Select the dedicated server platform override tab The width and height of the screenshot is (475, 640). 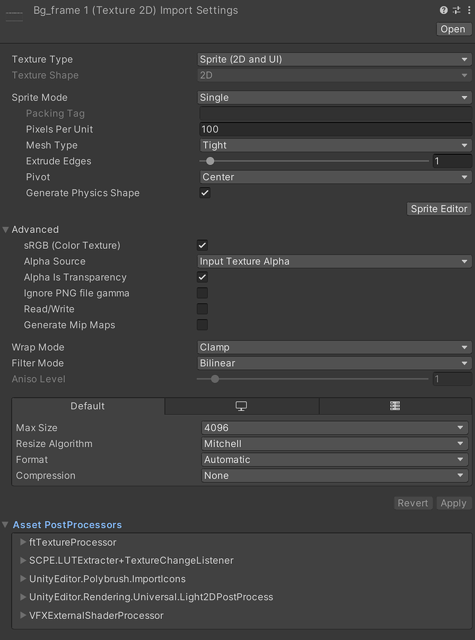click(x=394, y=406)
